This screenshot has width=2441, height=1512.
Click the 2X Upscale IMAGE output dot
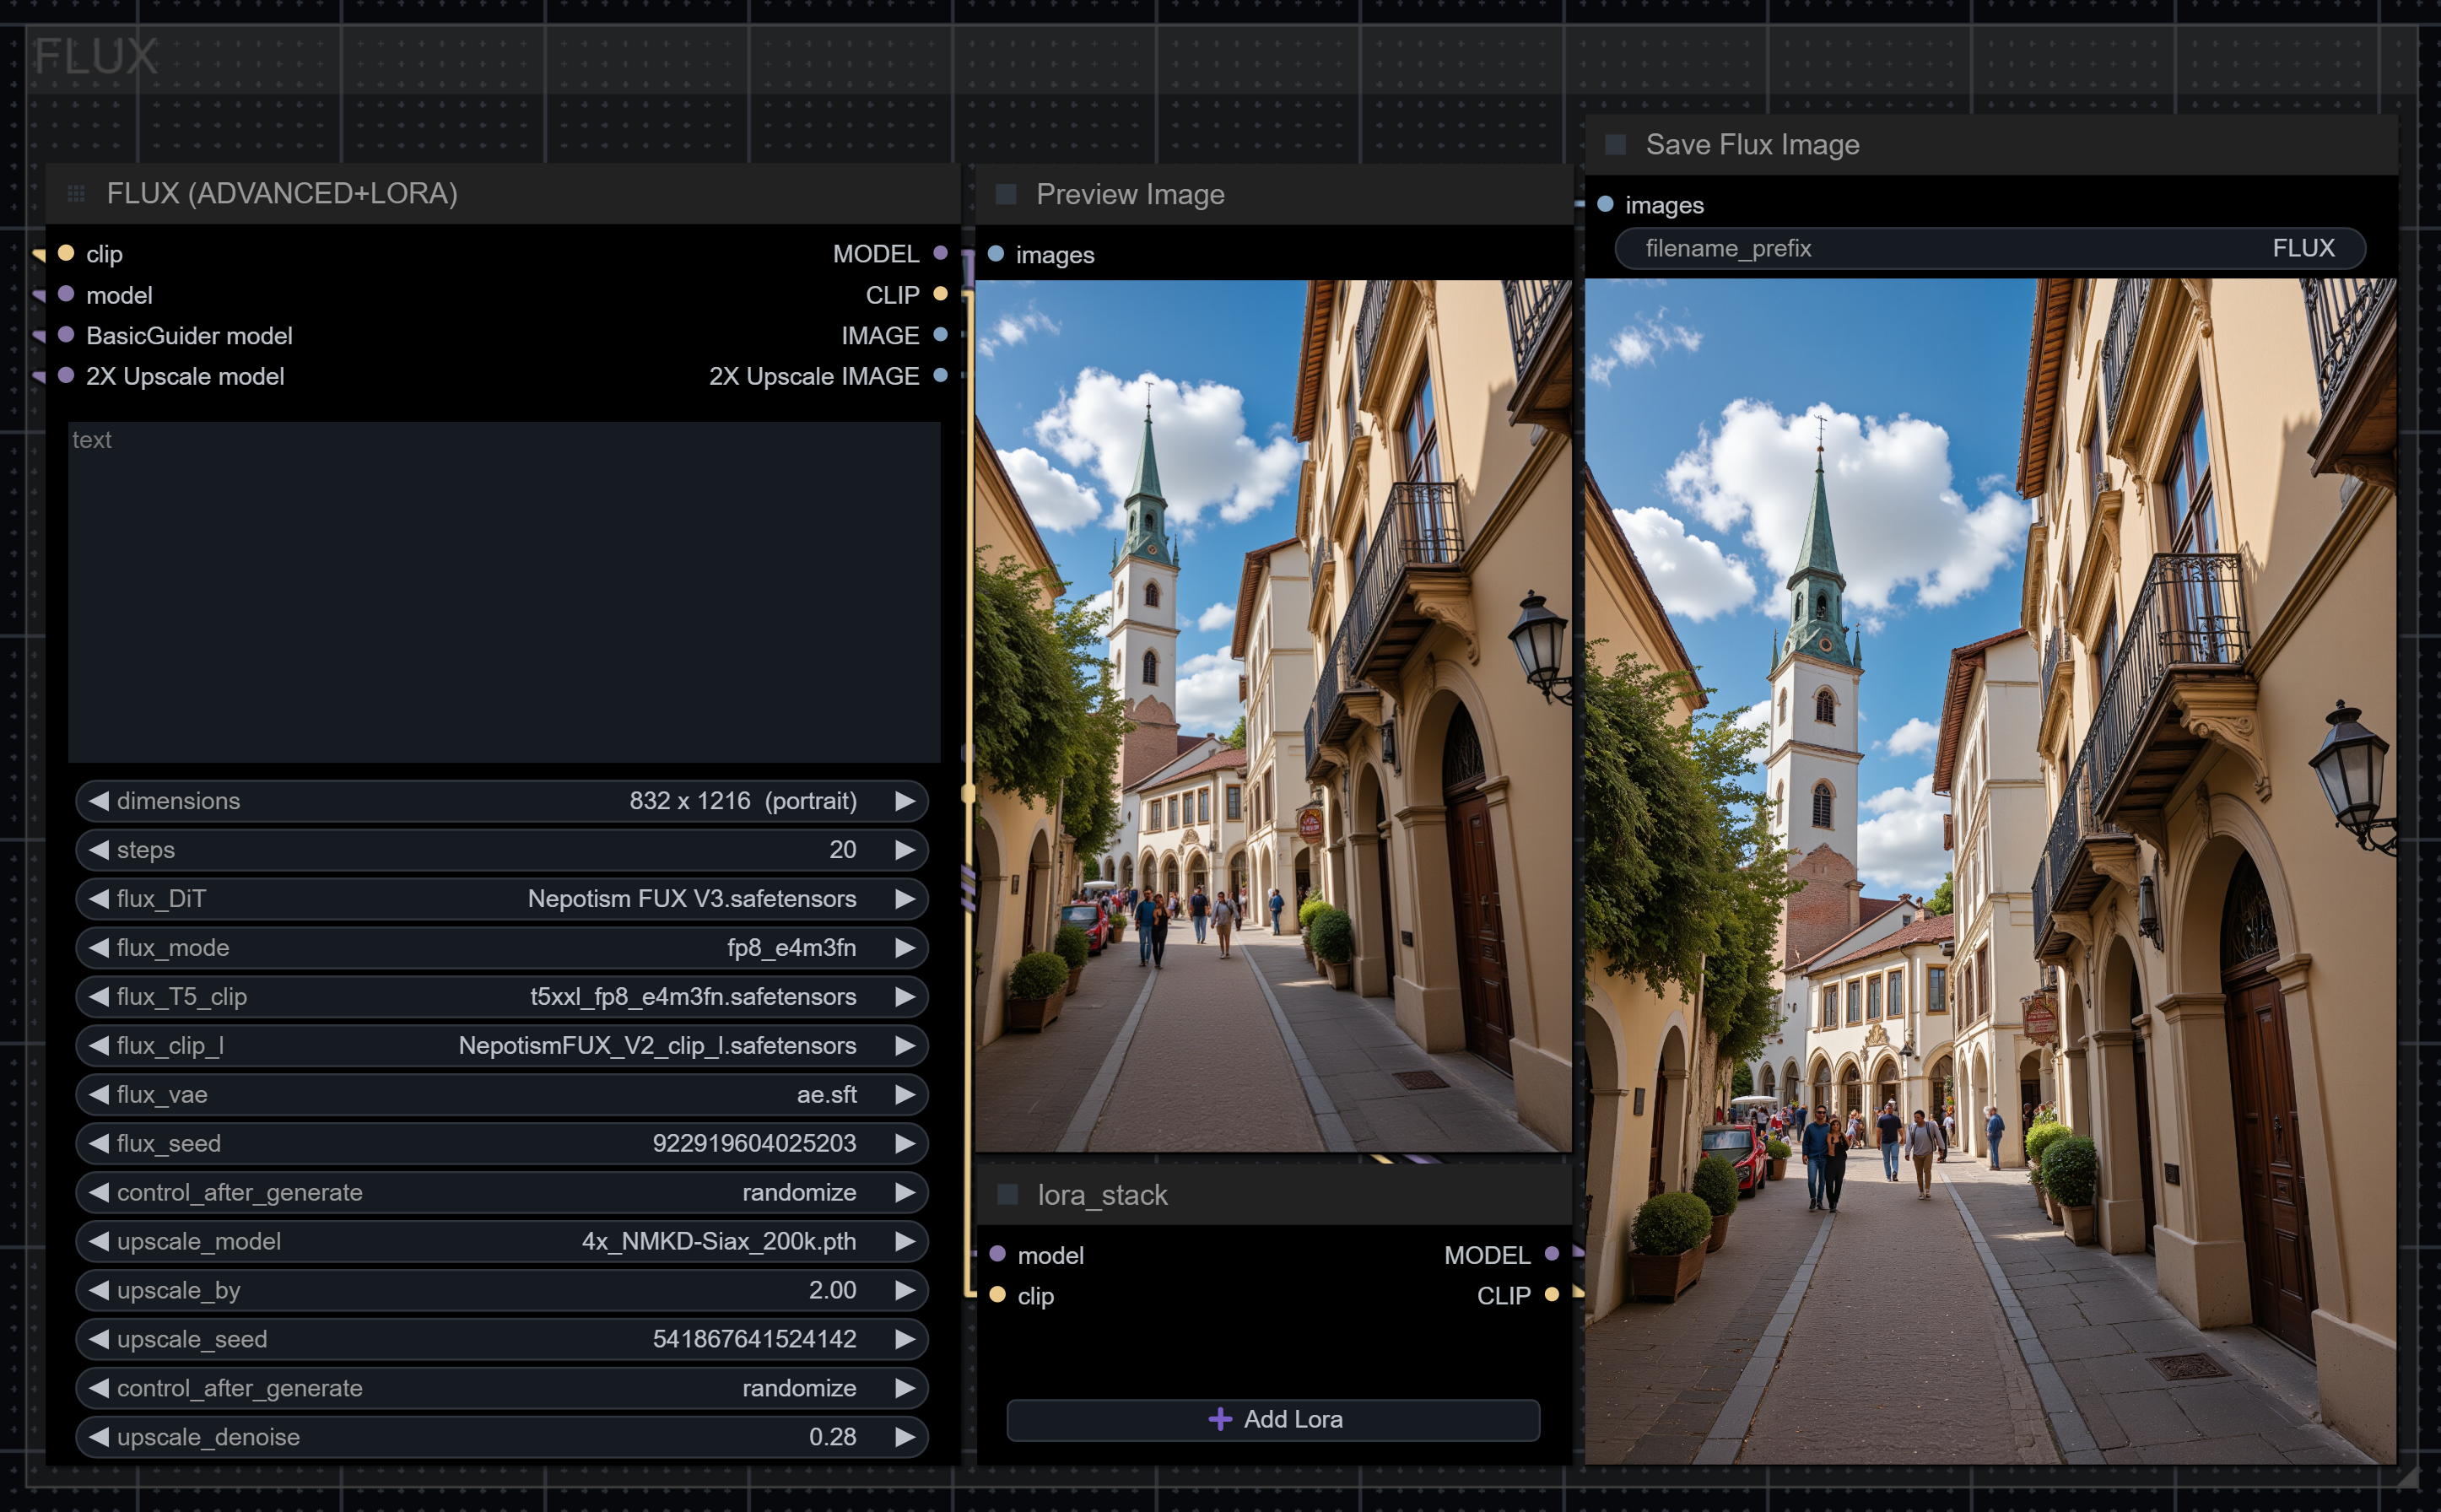[940, 376]
